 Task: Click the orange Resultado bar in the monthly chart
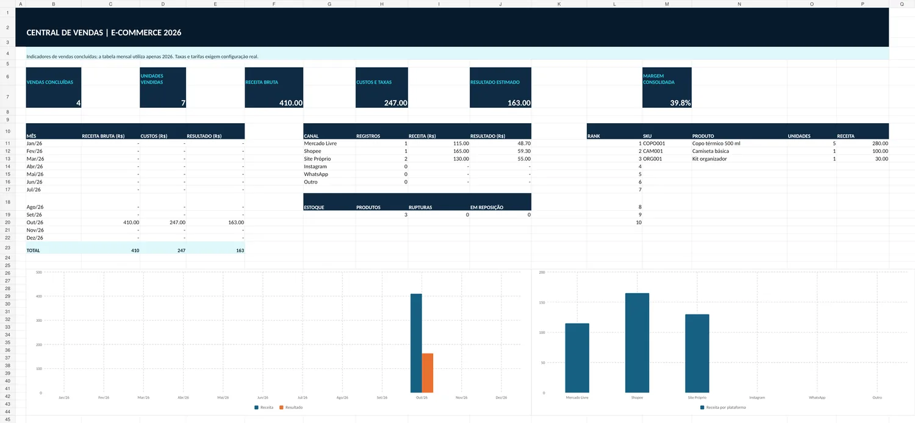(x=428, y=373)
